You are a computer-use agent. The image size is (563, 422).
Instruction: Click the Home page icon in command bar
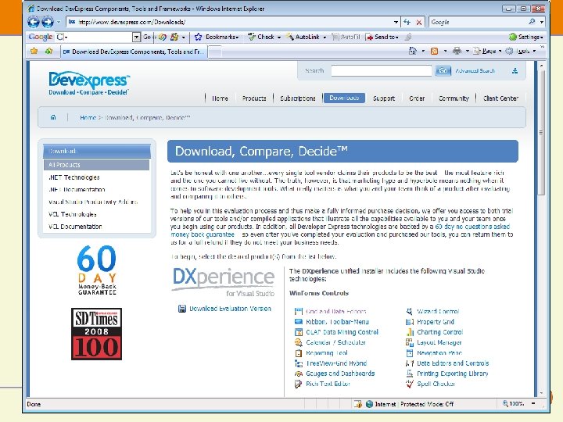pyautogui.click(x=413, y=52)
